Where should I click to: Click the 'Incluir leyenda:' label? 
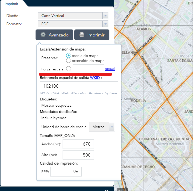(54, 118)
